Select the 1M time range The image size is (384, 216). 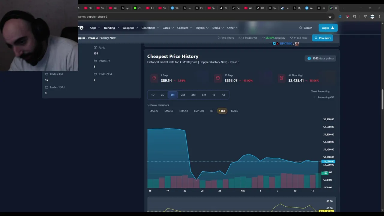point(172,95)
